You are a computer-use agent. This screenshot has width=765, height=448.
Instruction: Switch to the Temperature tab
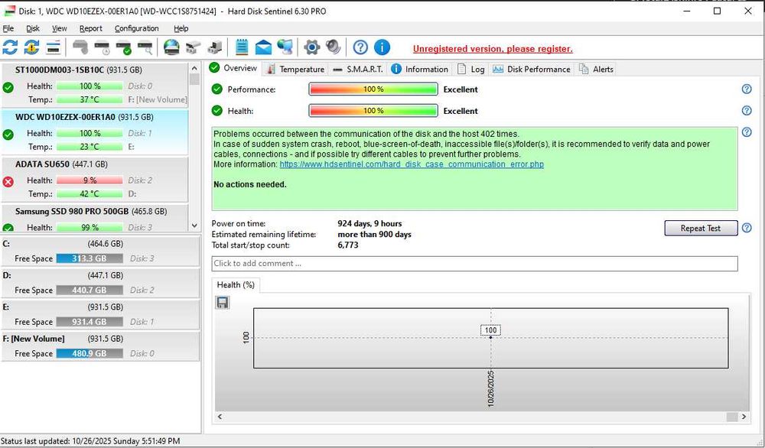tap(295, 70)
